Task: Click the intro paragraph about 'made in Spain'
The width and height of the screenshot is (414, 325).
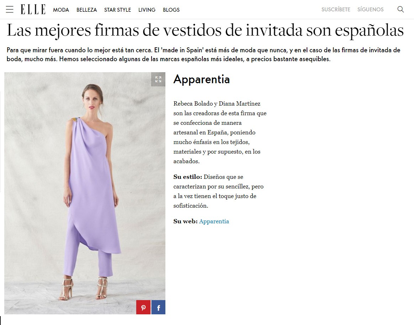Action: click(x=203, y=54)
